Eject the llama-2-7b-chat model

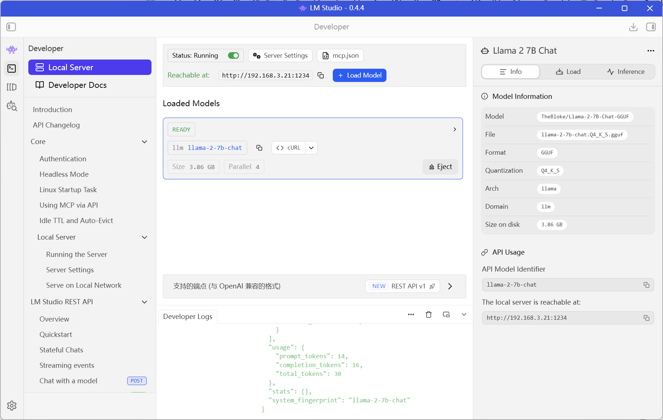click(x=440, y=166)
